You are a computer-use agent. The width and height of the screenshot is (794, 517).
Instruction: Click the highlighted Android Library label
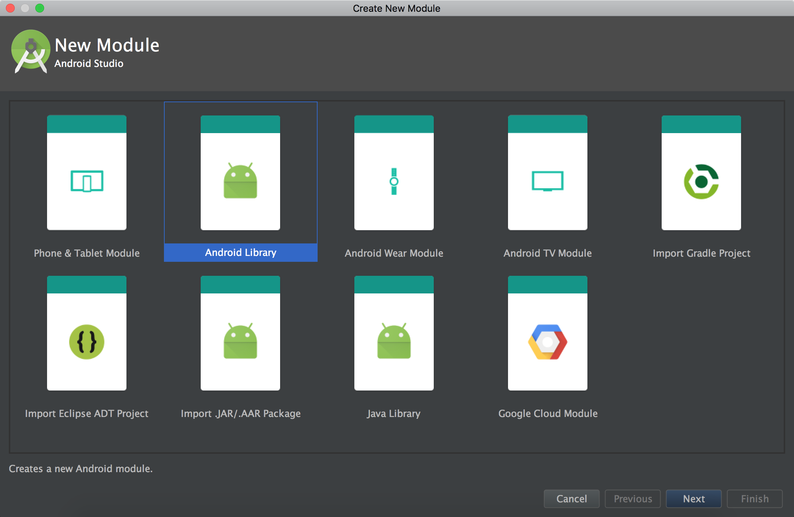[240, 253]
